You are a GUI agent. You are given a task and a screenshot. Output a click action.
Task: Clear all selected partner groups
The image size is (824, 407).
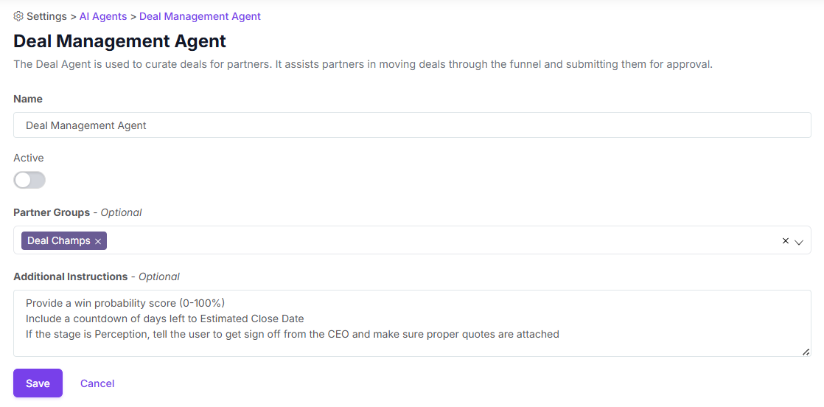click(x=785, y=241)
